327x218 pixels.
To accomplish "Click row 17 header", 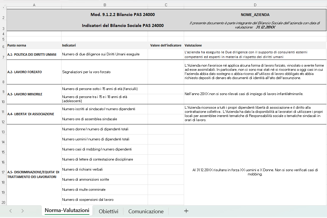I will pos(3,172).
